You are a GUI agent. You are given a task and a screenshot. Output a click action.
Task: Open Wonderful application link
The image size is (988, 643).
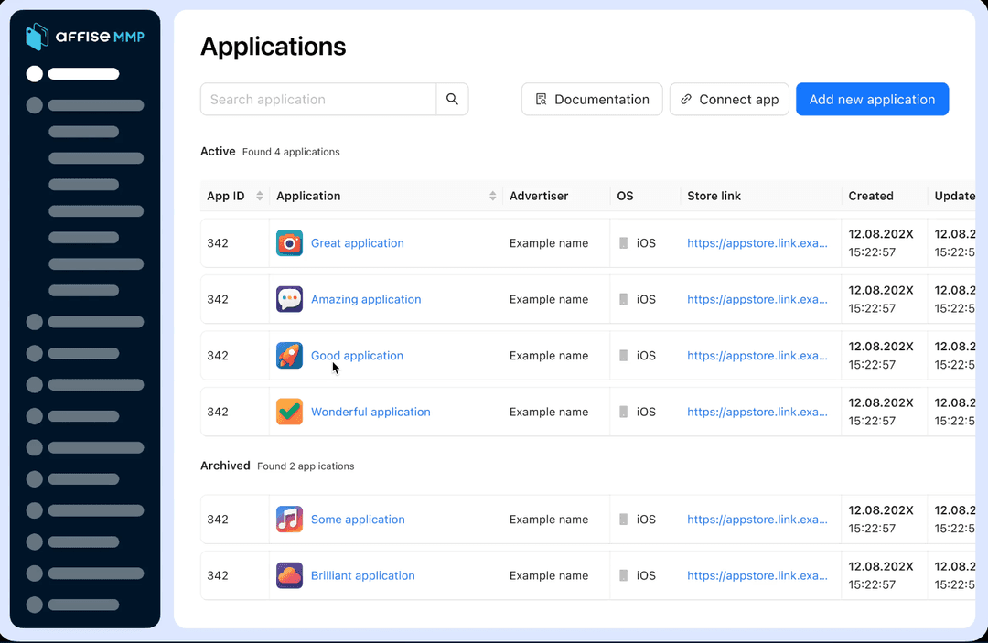[x=370, y=412]
